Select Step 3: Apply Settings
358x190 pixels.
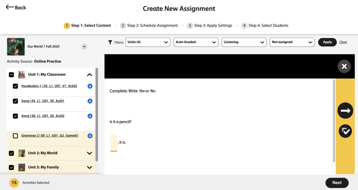tap(209, 26)
